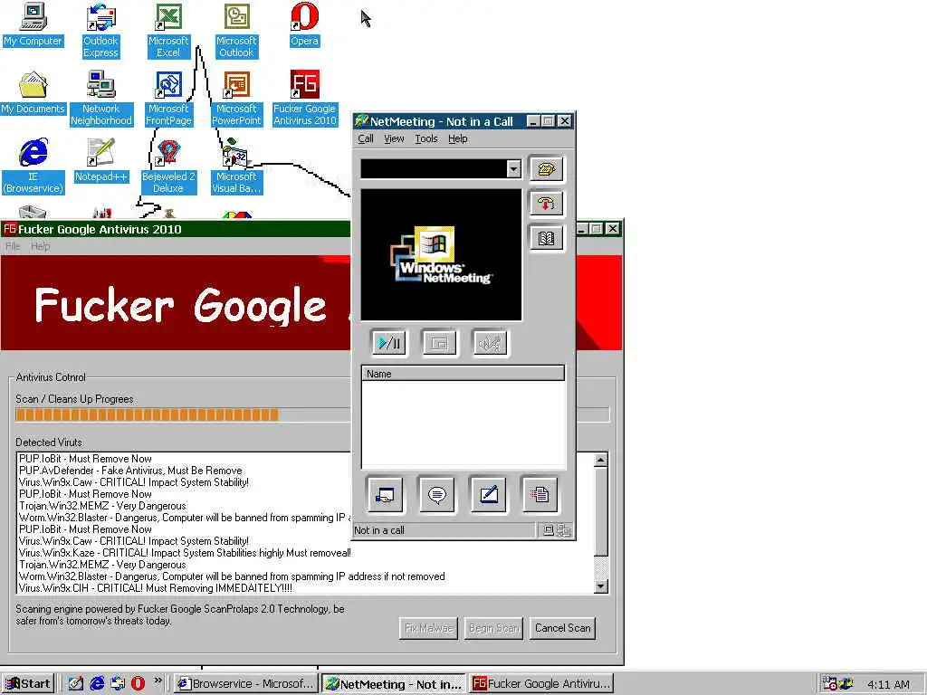927x695 pixels.
Task: Click the NetMeeting video preview window
Action: [x=441, y=254]
